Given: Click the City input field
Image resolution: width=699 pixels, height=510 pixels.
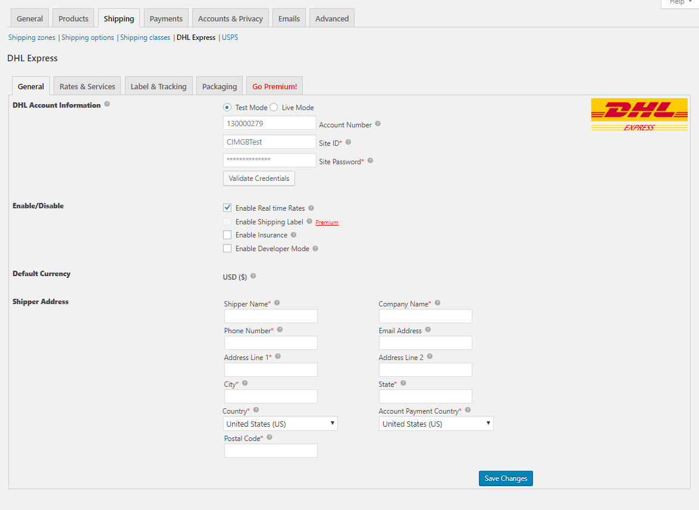Looking at the screenshot, I should click(x=271, y=396).
